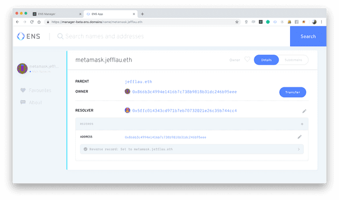
Task: Open the resolver address link
Action: [x=185, y=111]
